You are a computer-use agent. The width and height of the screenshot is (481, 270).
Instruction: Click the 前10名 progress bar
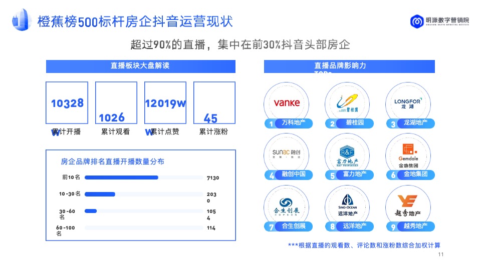[144, 177]
